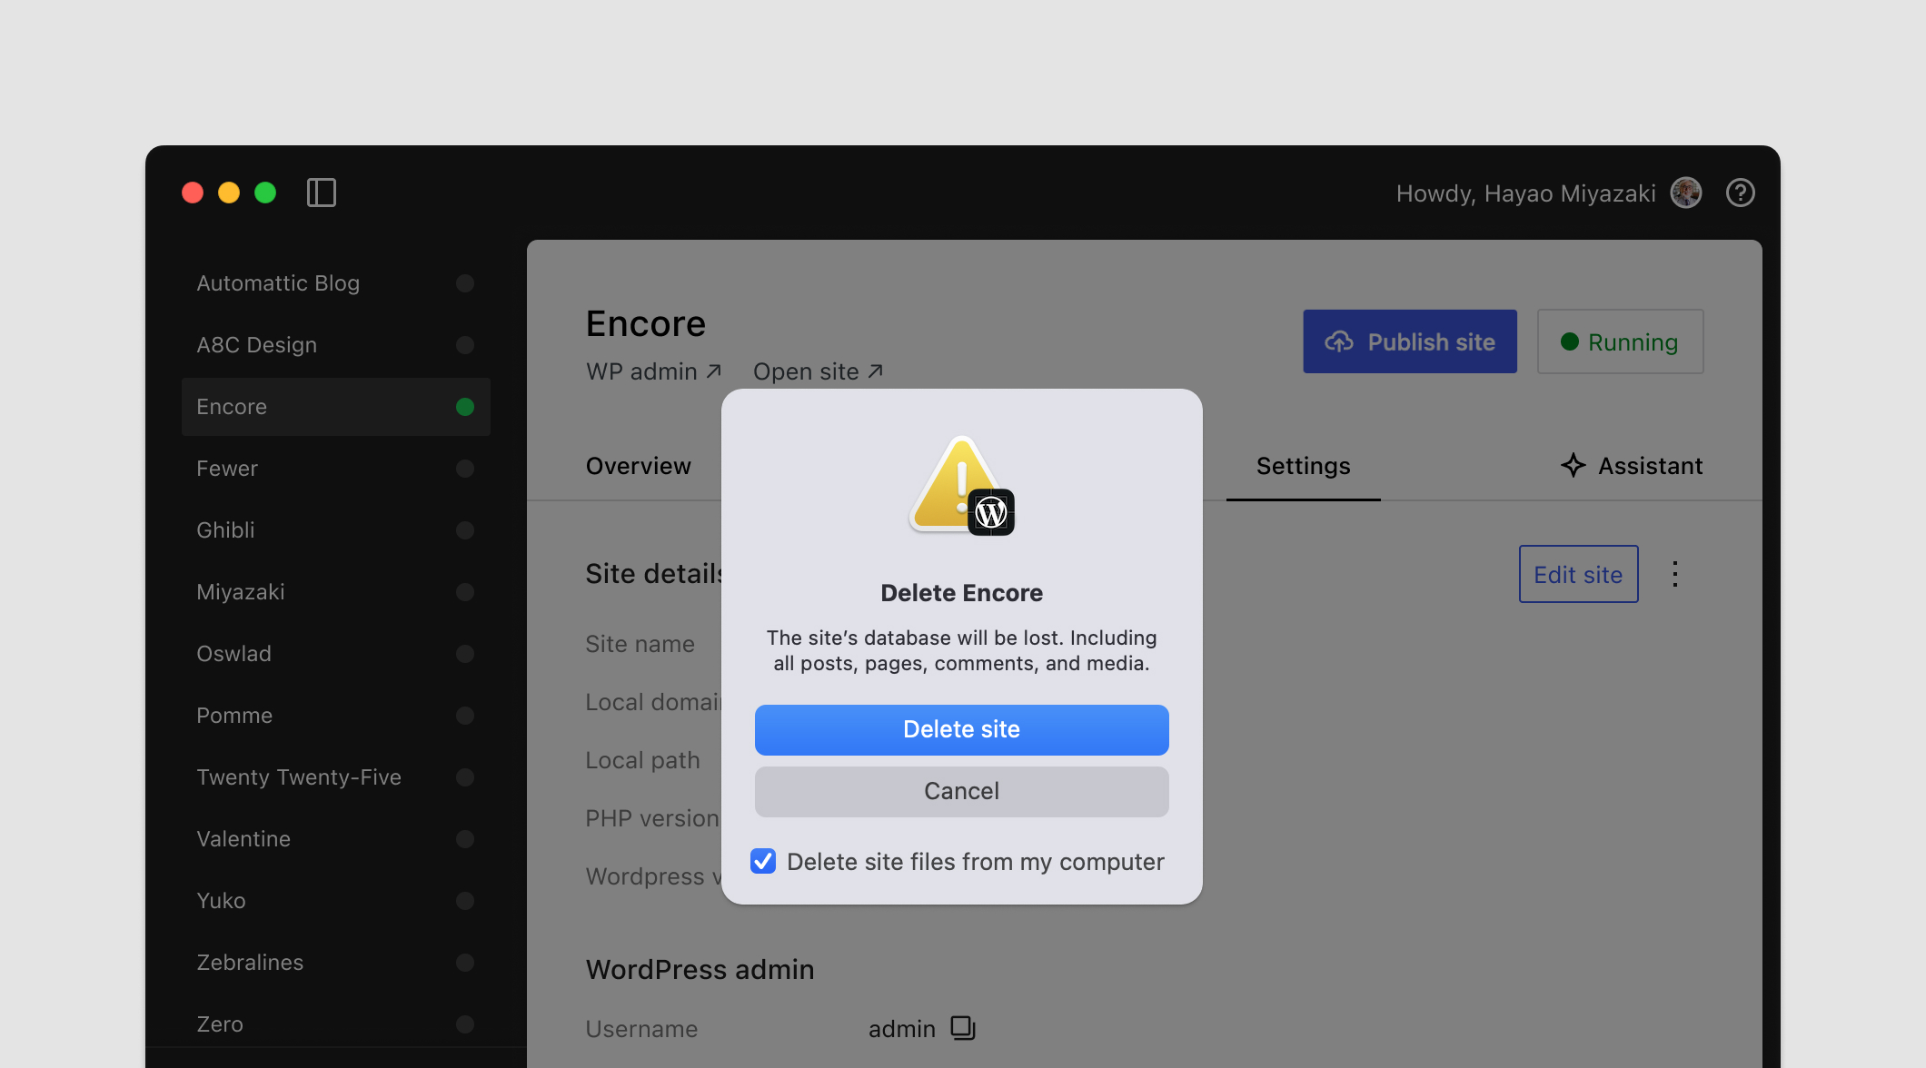Click the warning icon in the delete dialog
The width and height of the screenshot is (1926, 1068).
pos(962,486)
